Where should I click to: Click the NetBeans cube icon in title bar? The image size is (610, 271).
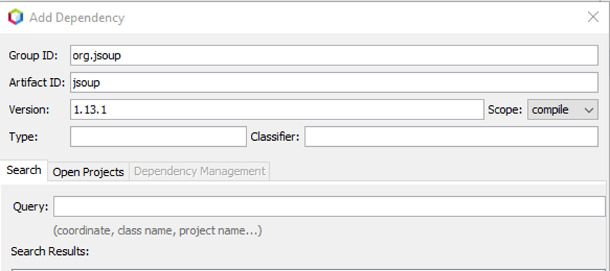[x=15, y=17]
